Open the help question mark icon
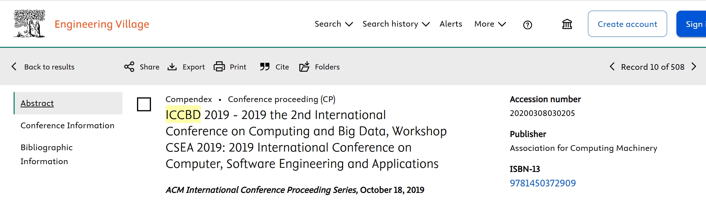The image size is (706, 210). pos(527,25)
